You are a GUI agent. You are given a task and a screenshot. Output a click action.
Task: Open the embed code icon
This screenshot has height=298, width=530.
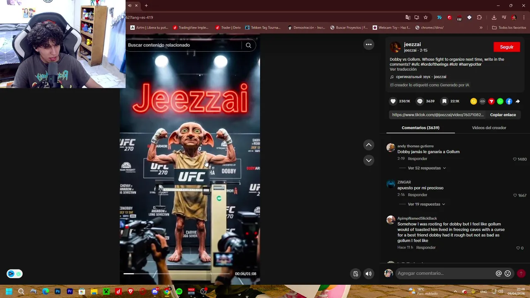click(482, 101)
